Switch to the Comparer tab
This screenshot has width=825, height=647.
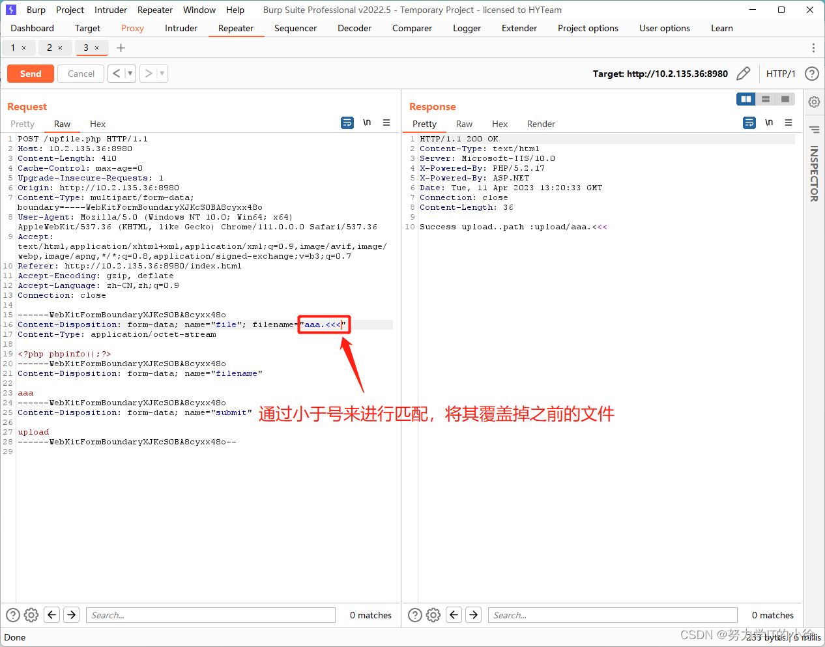(x=412, y=28)
